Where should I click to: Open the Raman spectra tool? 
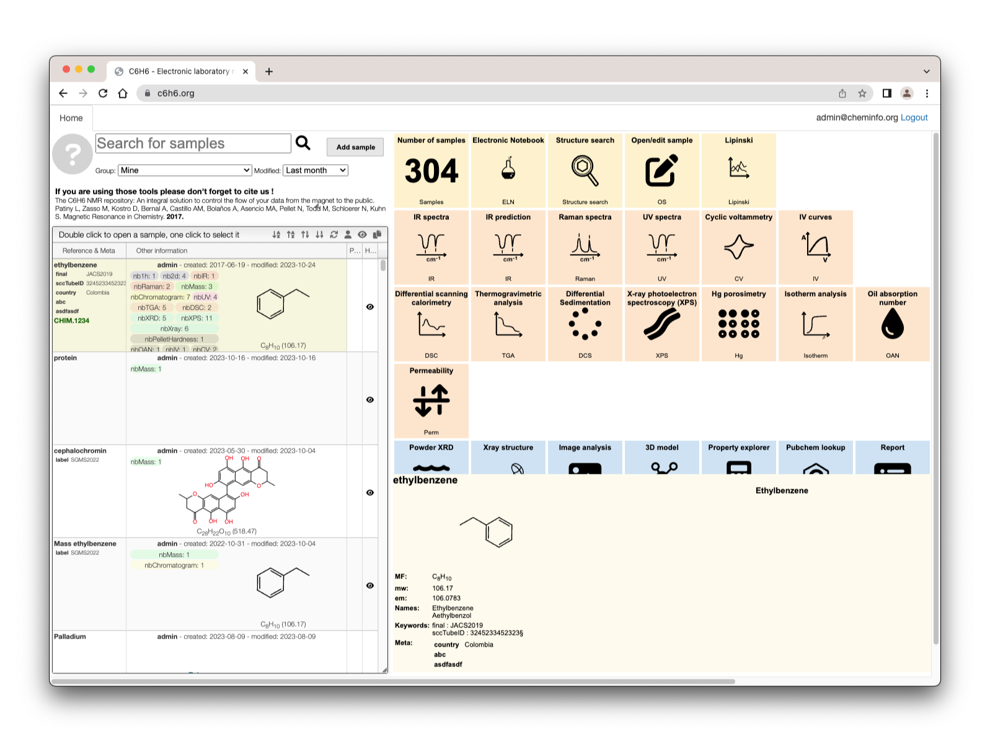pos(585,247)
